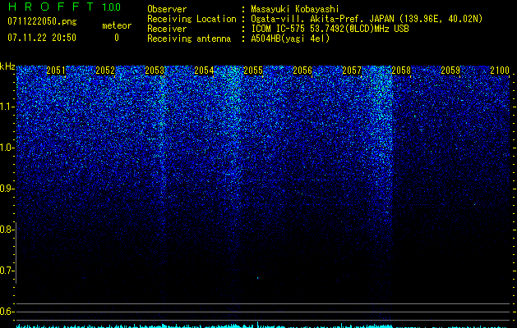The width and height of the screenshot is (517, 328).
Task: Click the HROFFT 1.0.0 title text
Action: point(64,7)
